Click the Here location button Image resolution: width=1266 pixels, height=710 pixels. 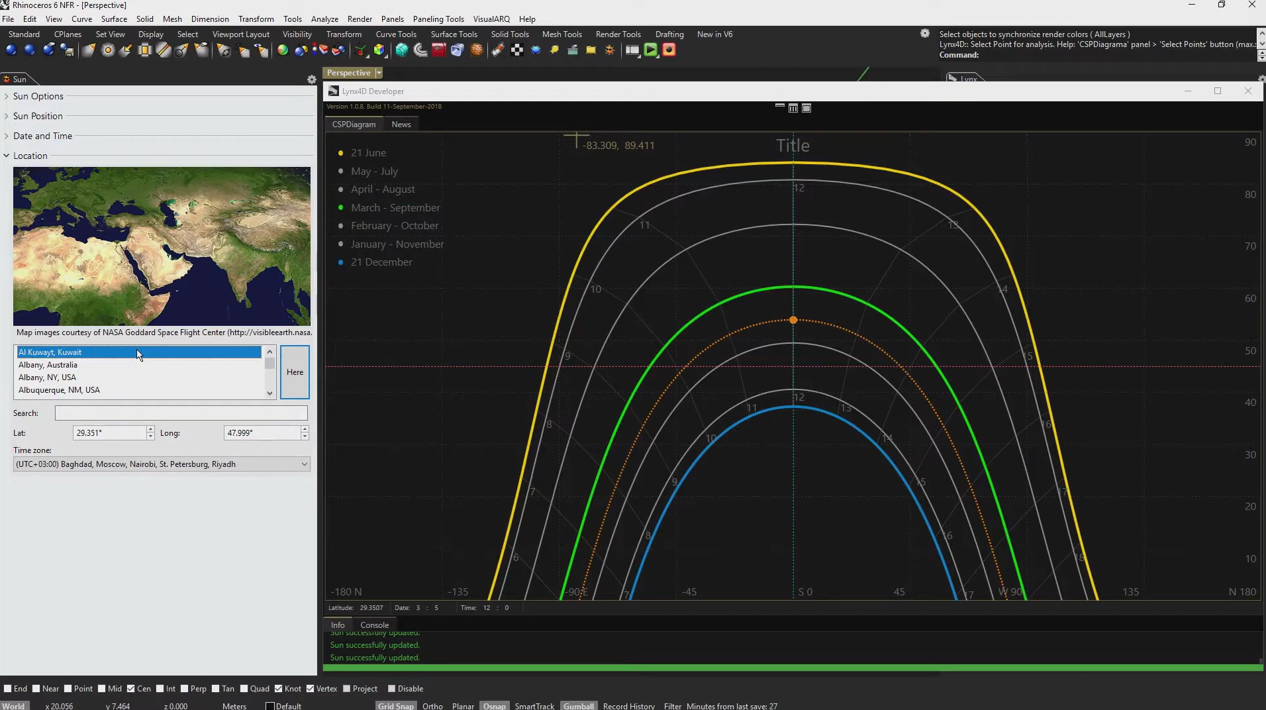(295, 372)
